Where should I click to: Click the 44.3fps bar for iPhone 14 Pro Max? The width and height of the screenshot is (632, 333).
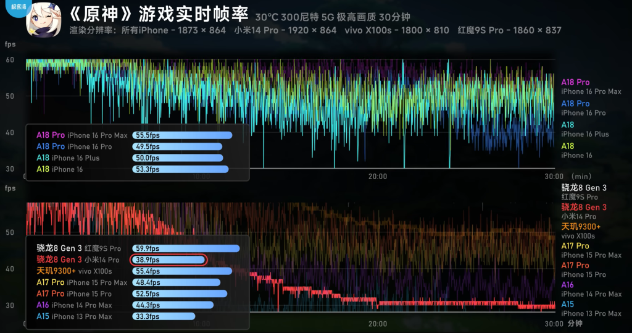[173, 305]
